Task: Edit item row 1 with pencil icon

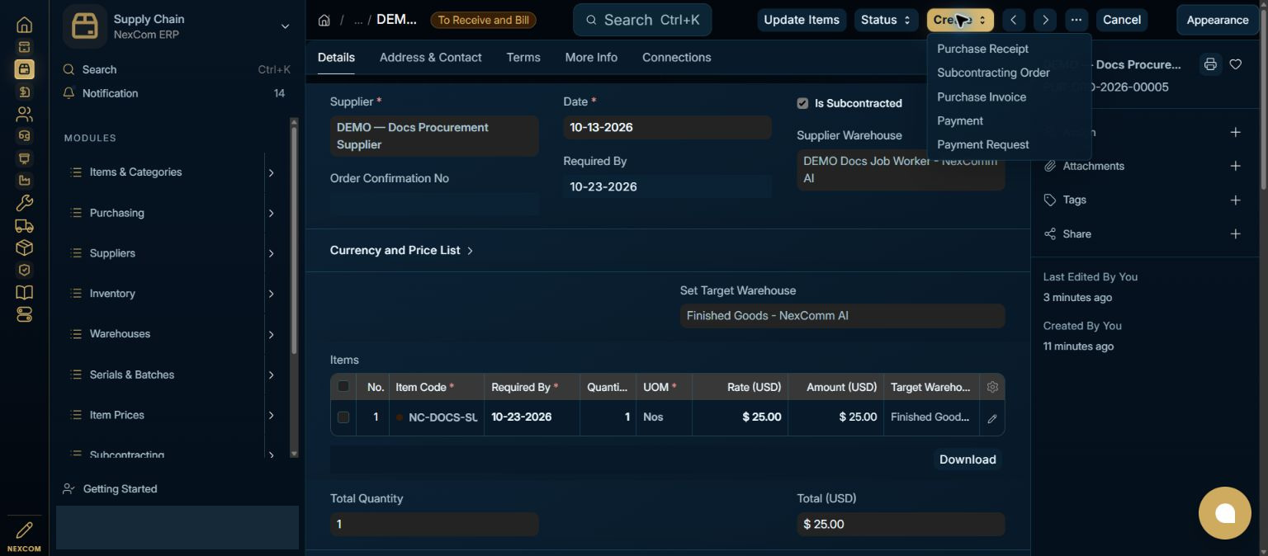Action: (x=992, y=418)
